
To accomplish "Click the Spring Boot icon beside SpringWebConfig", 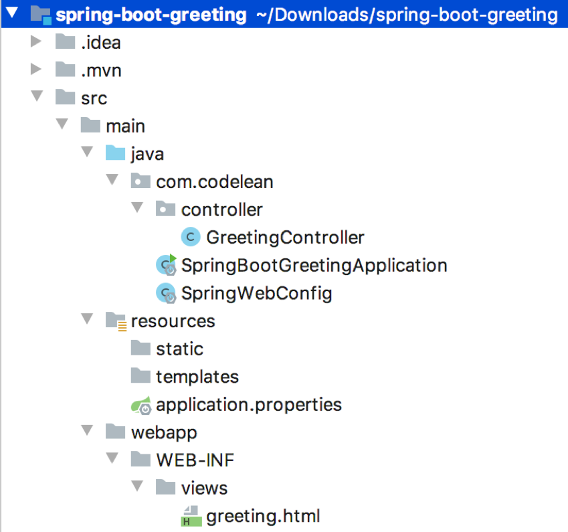I will 165,293.
